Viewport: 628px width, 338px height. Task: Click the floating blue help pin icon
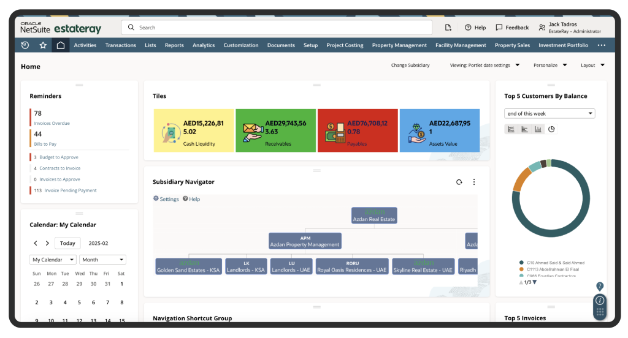click(600, 287)
